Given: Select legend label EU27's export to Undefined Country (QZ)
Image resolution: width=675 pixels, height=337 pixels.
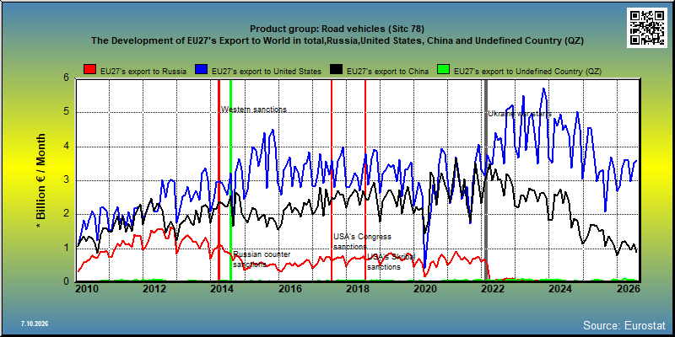Looking at the screenshot, I should click(528, 72).
